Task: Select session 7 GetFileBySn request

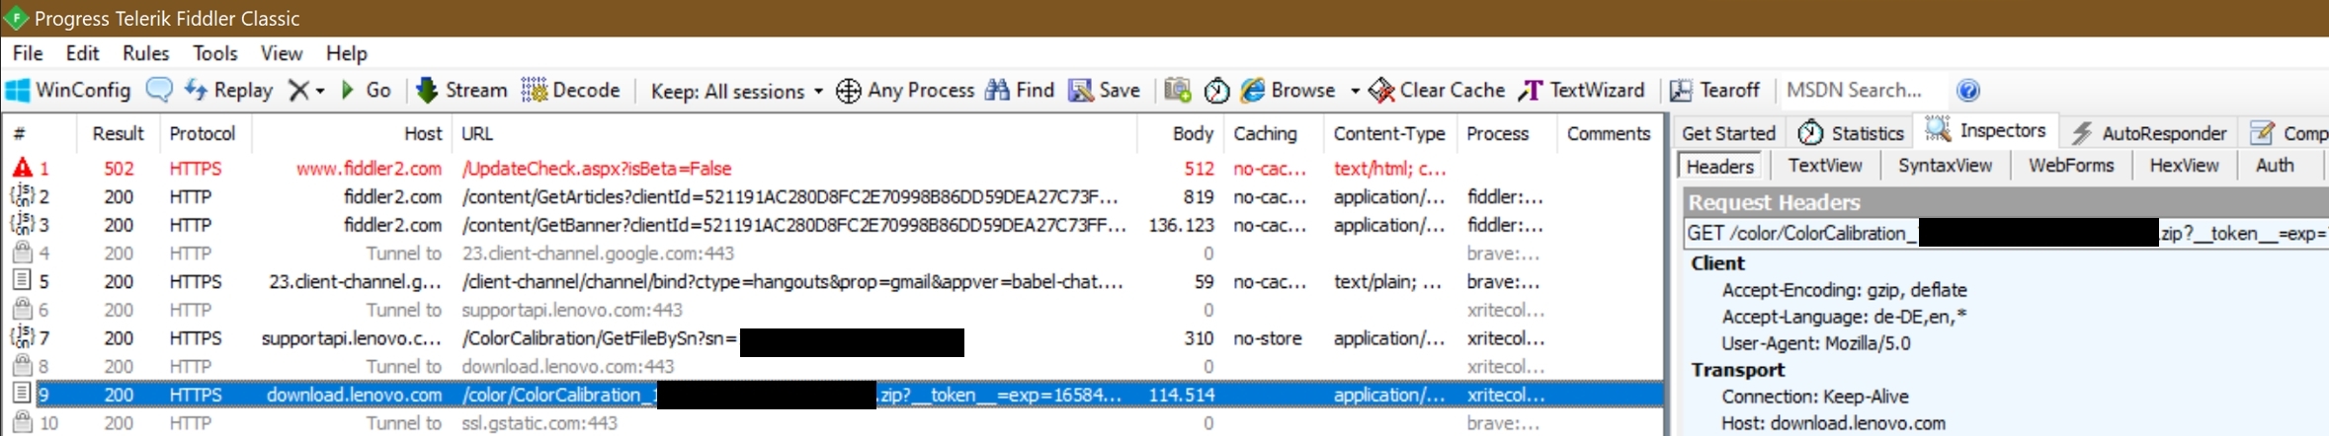Action: tap(833, 338)
